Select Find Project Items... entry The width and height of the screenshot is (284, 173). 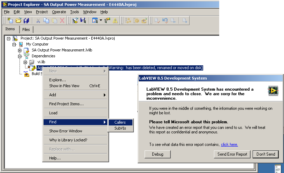pos(75,104)
